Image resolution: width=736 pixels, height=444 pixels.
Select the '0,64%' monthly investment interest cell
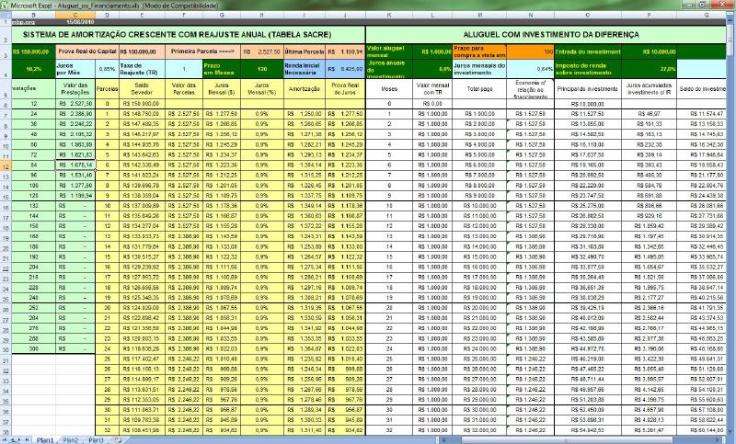[530, 69]
